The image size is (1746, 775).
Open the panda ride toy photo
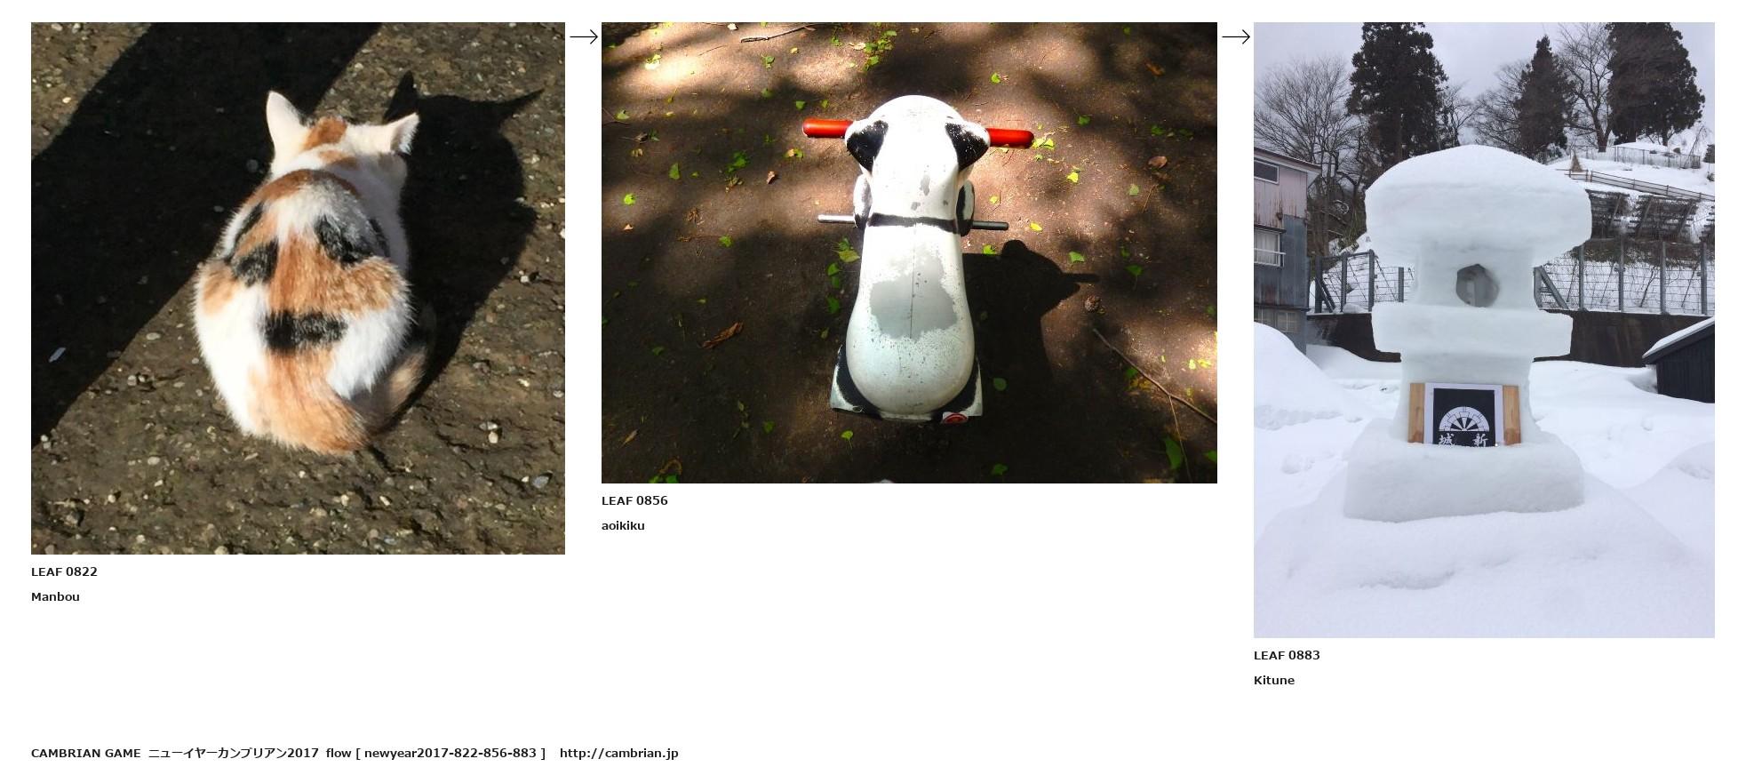click(x=909, y=252)
